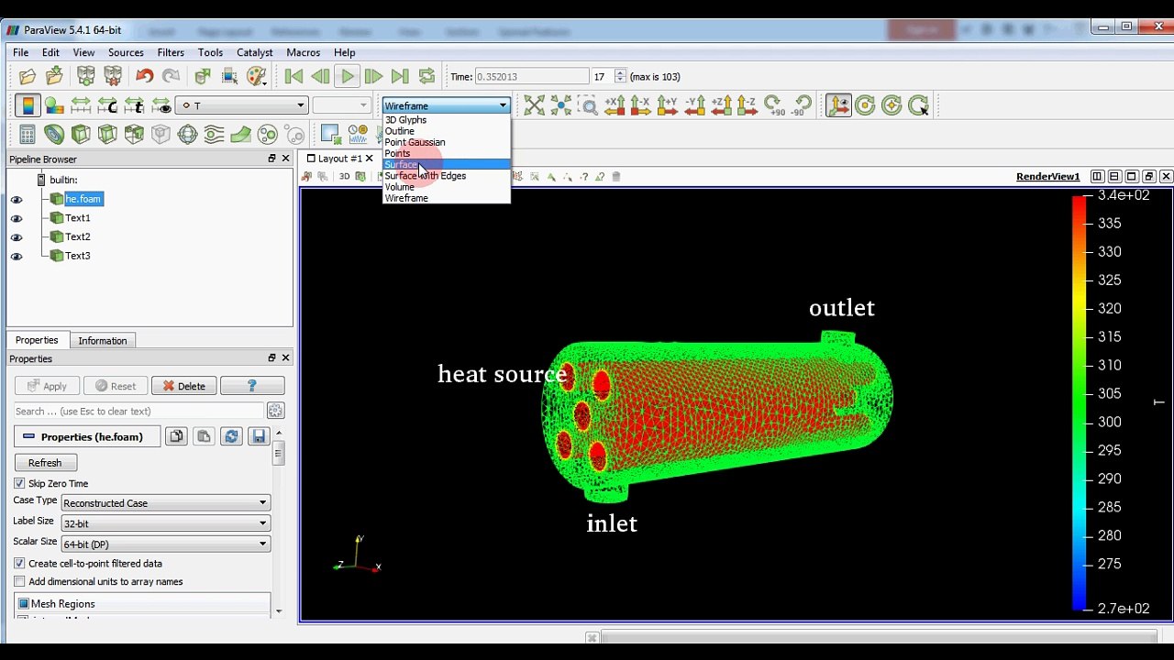Set view direction to -Y

(x=694, y=105)
